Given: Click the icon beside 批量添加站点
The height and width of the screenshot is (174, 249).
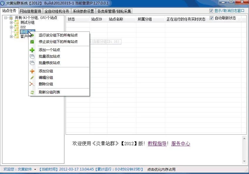Looking at the screenshot, I should point(32,56).
